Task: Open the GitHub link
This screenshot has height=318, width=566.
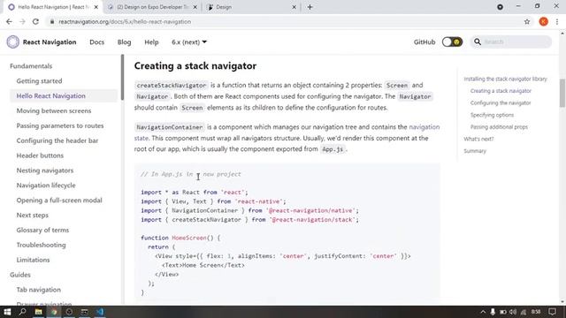Action: click(x=424, y=42)
